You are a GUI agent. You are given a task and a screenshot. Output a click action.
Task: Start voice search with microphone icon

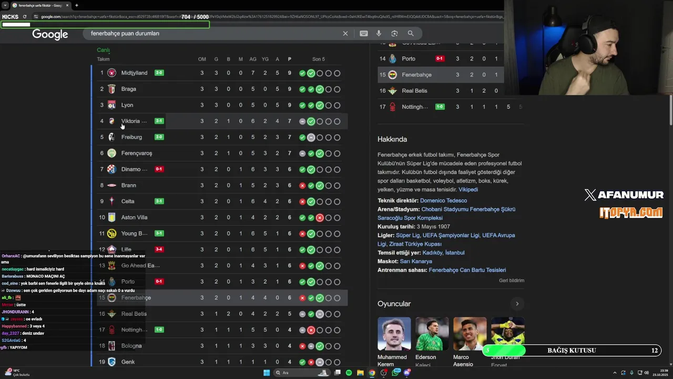(379, 33)
